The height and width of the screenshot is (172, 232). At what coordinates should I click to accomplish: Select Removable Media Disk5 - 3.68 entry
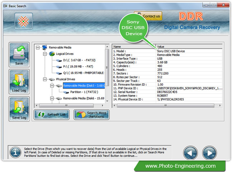coord(84,86)
